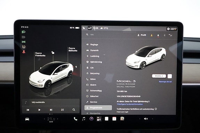The height and width of the screenshot is (133, 200).
Task: Tap the parking lights indicator icon
Action: [24, 42]
